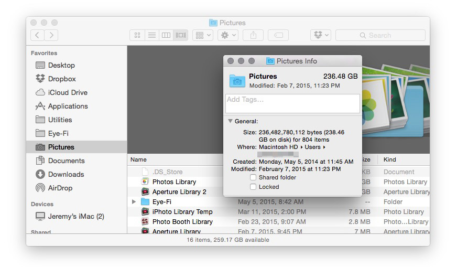Enable the Shared folder checkbox

253,177
